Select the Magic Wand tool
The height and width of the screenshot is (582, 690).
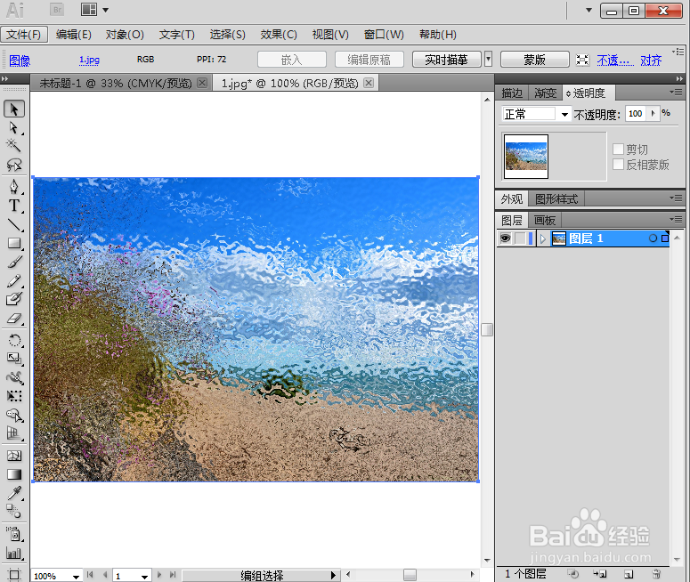pyautogui.click(x=14, y=145)
